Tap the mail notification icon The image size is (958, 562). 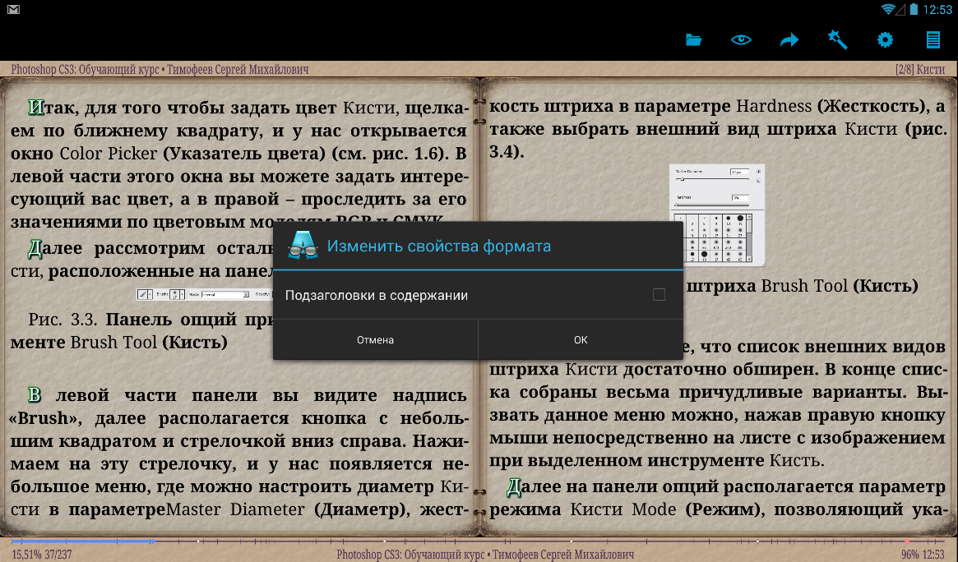tap(13, 10)
